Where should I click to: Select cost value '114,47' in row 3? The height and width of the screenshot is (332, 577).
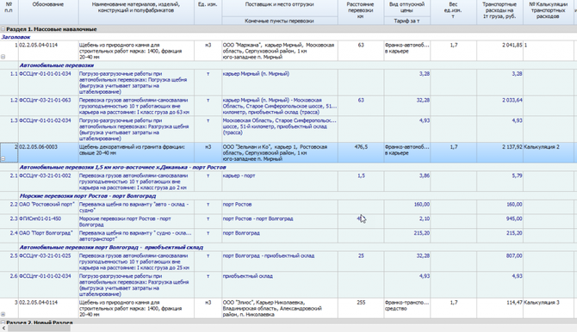(499, 308)
